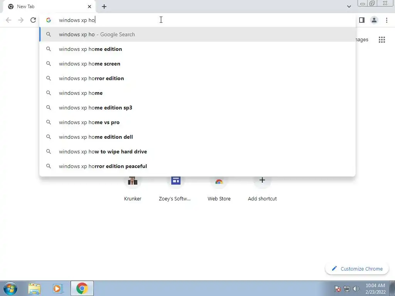The height and width of the screenshot is (296, 395).
Task: Open Chrome's three-dot menu
Action: [387, 20]
